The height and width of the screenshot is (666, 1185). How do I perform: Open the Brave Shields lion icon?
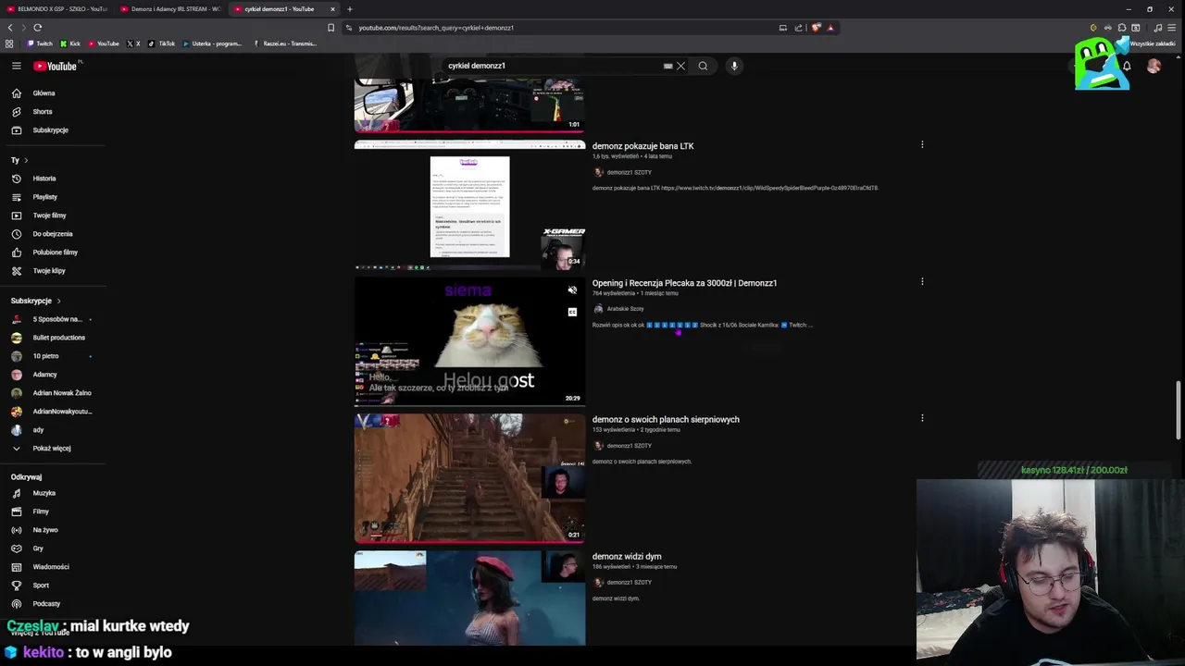(816, 28)
